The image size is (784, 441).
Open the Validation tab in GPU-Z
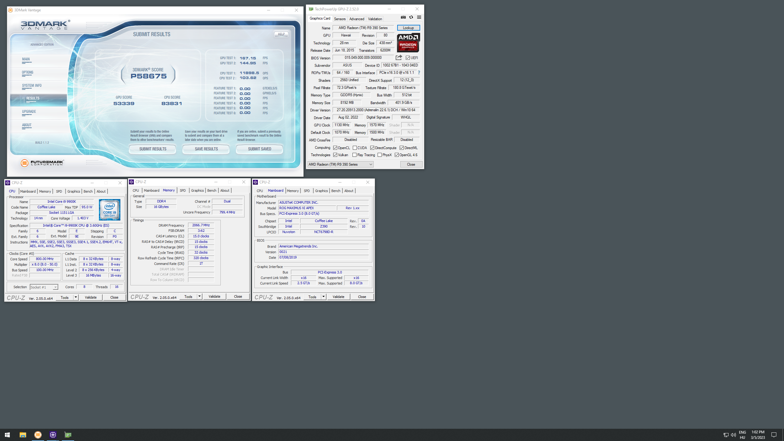[x=375, y=19]
